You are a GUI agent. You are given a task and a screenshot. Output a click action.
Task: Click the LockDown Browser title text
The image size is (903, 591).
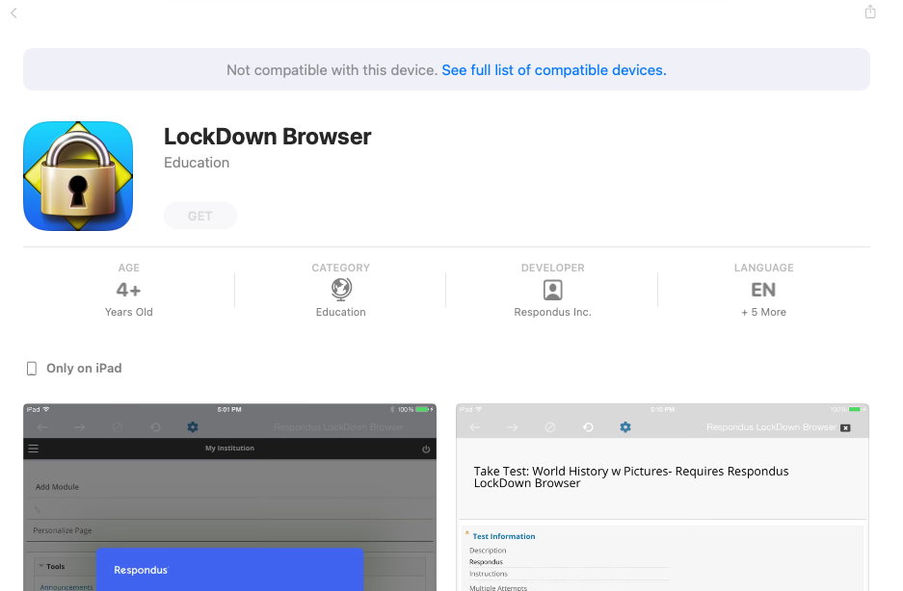click(x=268, y=137)
